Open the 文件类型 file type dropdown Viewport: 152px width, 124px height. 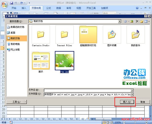click(132, 94)
